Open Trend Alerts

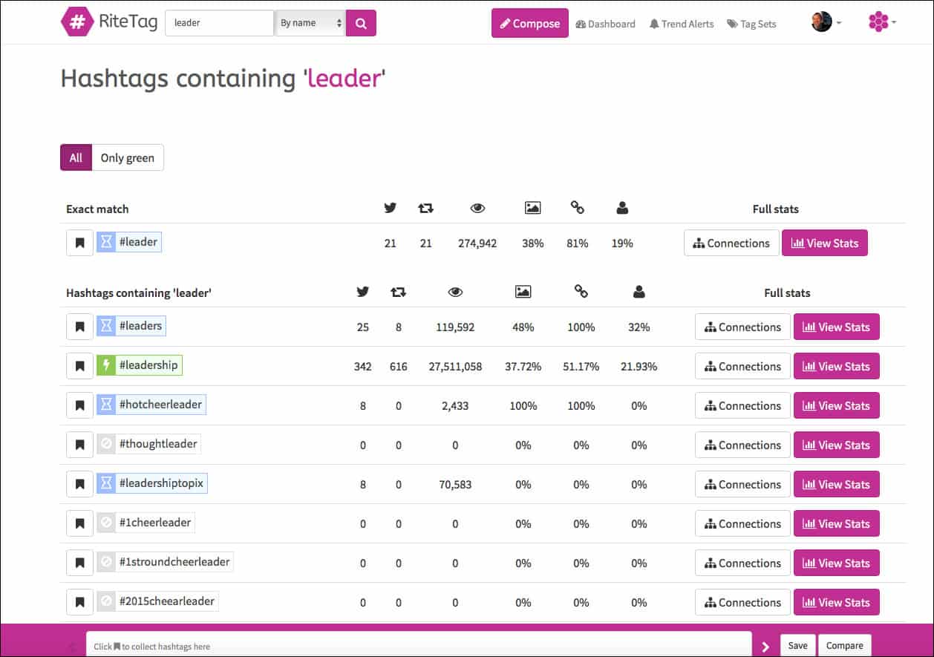682,24
